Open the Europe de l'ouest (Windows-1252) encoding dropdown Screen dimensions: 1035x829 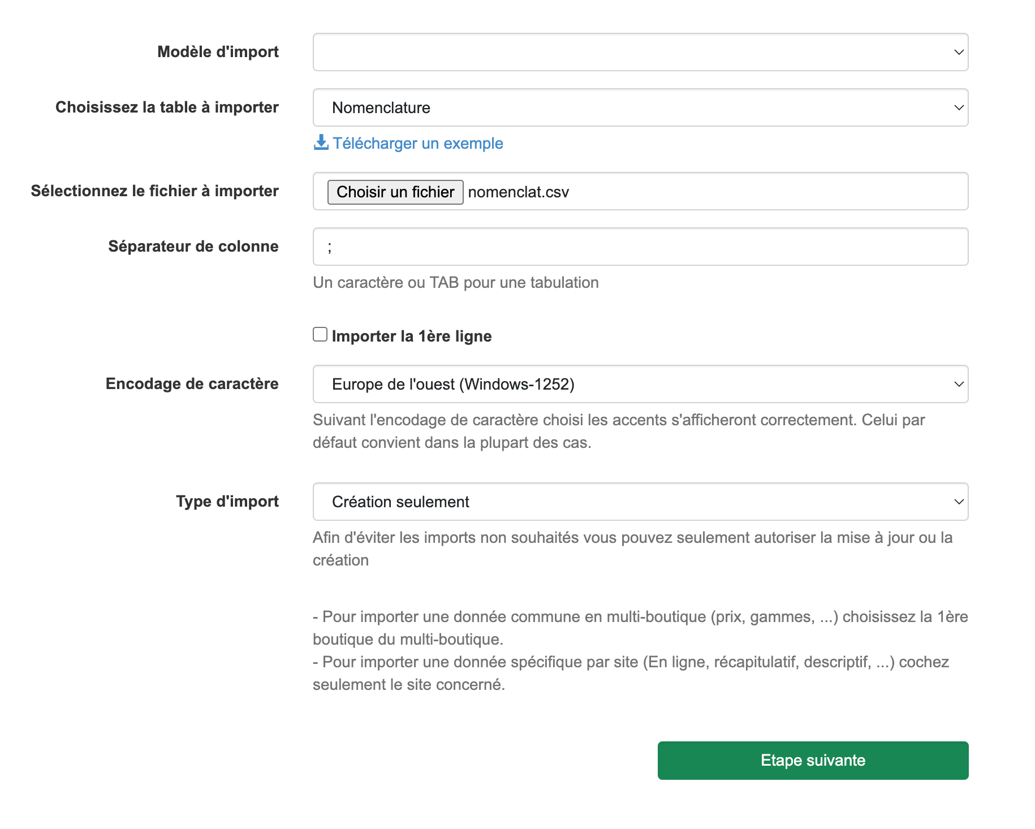(640, 384)
